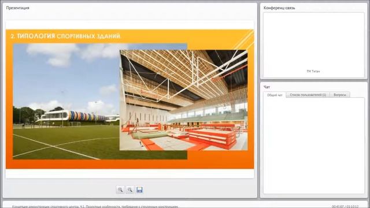The height and width of the screenshot is (208, 370).
Task: Click the Чат panel heading
Action: (267, 87)
